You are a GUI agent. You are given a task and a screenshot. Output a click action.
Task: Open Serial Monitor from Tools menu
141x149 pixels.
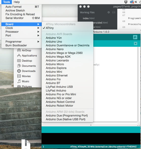pos(22,18)
